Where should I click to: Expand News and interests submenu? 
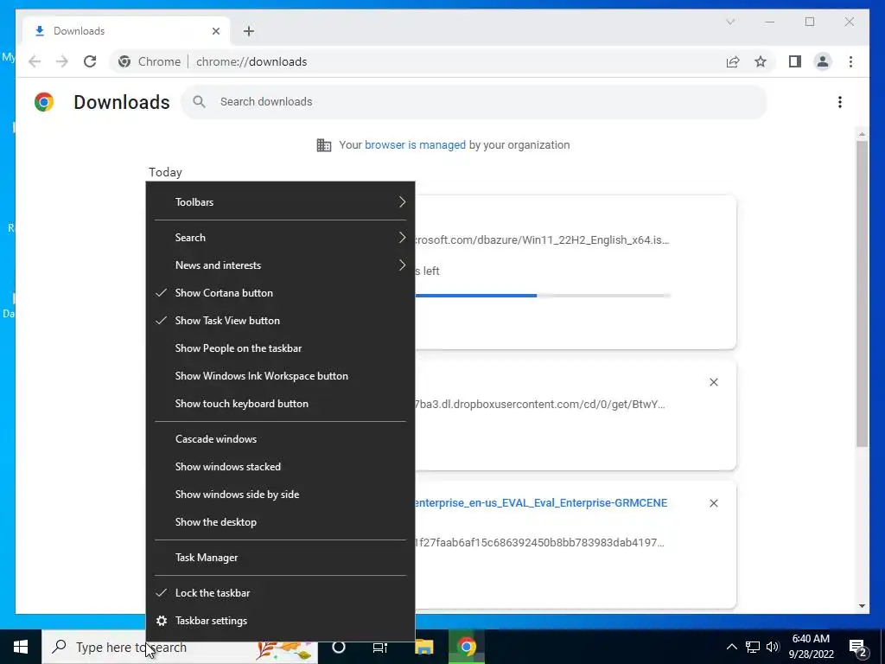(281, 265)
